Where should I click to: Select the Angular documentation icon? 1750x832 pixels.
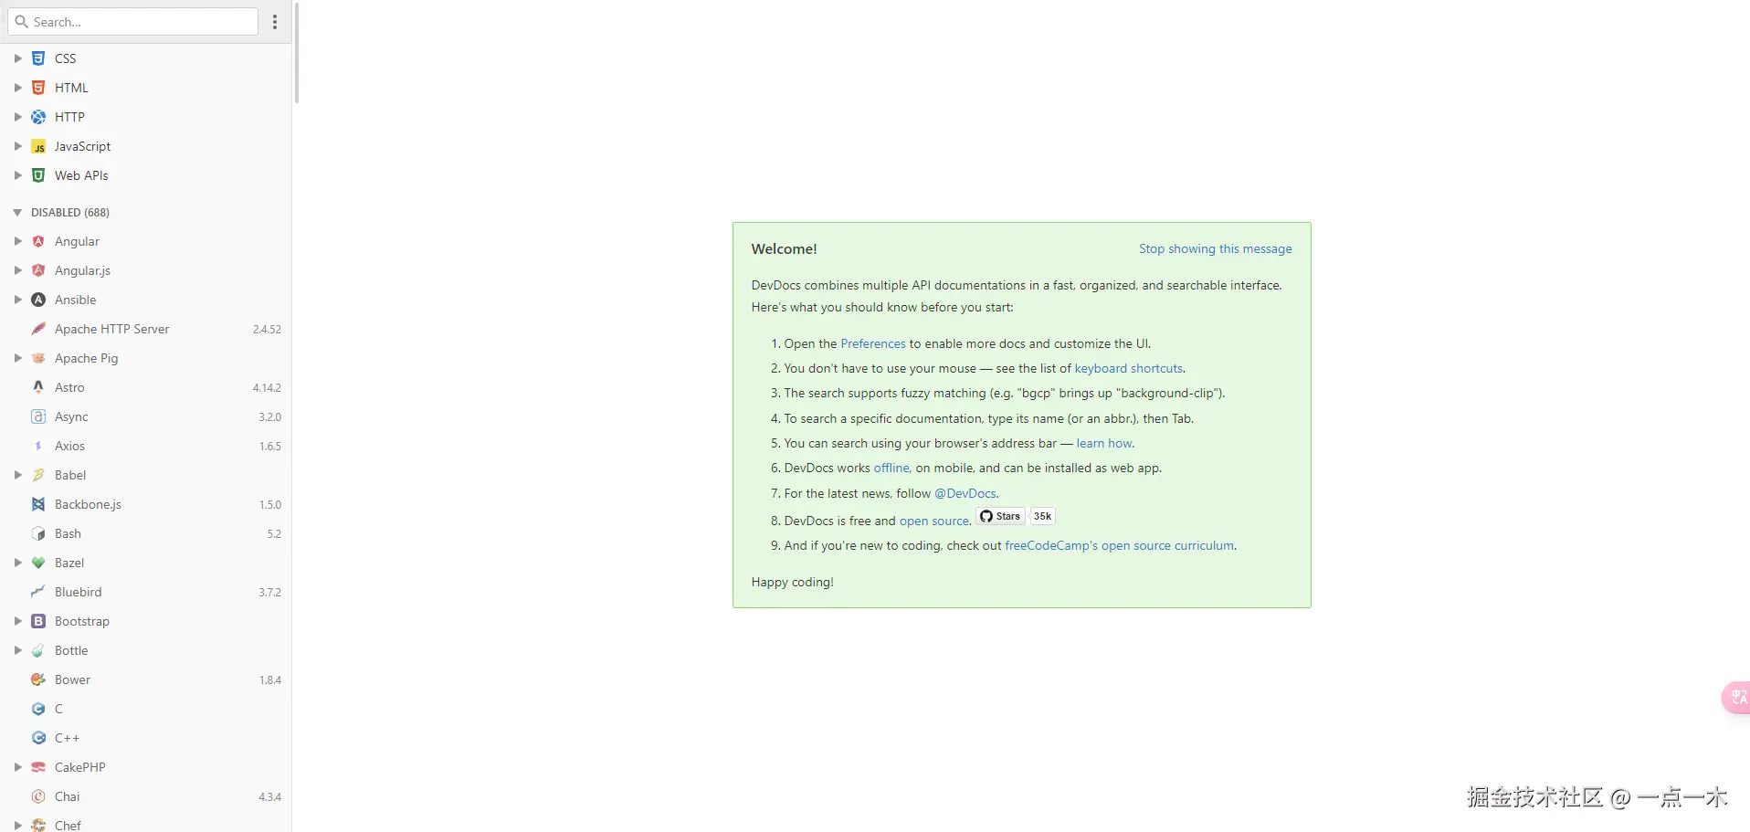coord(38,241)
